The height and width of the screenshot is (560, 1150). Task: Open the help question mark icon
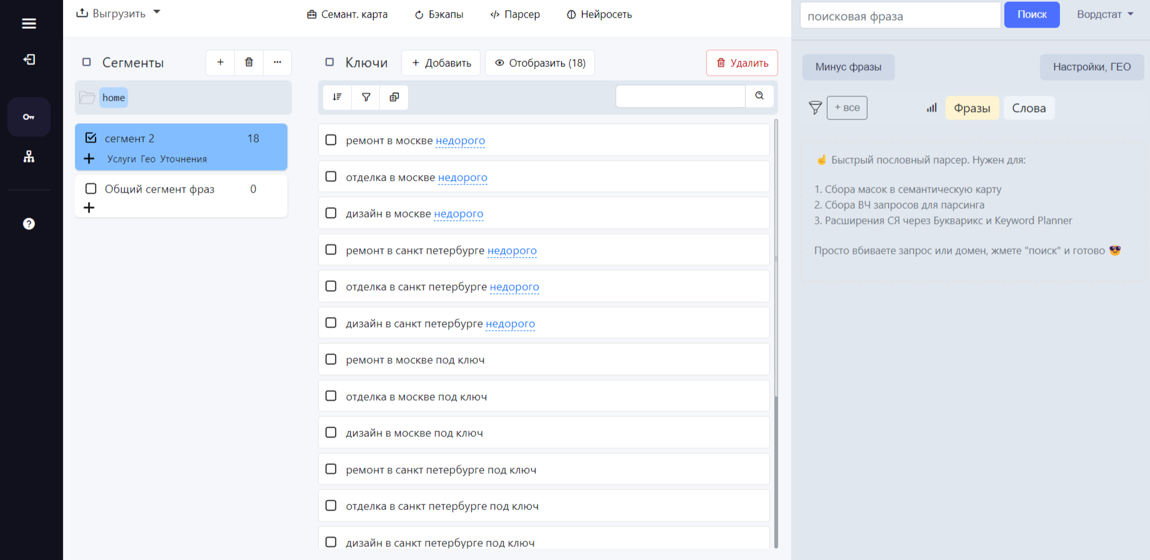coord(29,224)
